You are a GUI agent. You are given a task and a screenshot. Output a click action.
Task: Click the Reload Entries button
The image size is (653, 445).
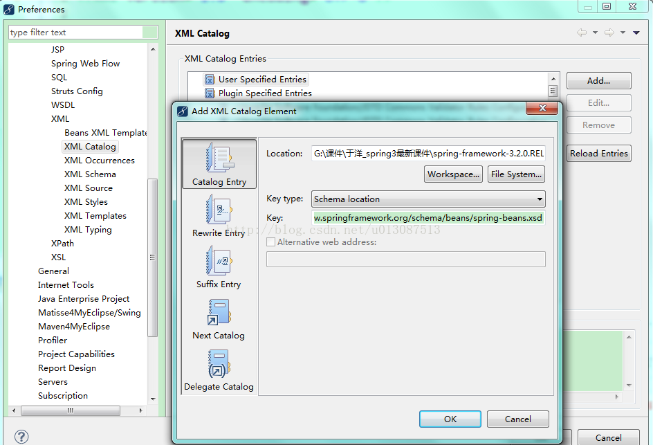pyautogui.click(x=598, y=154)
